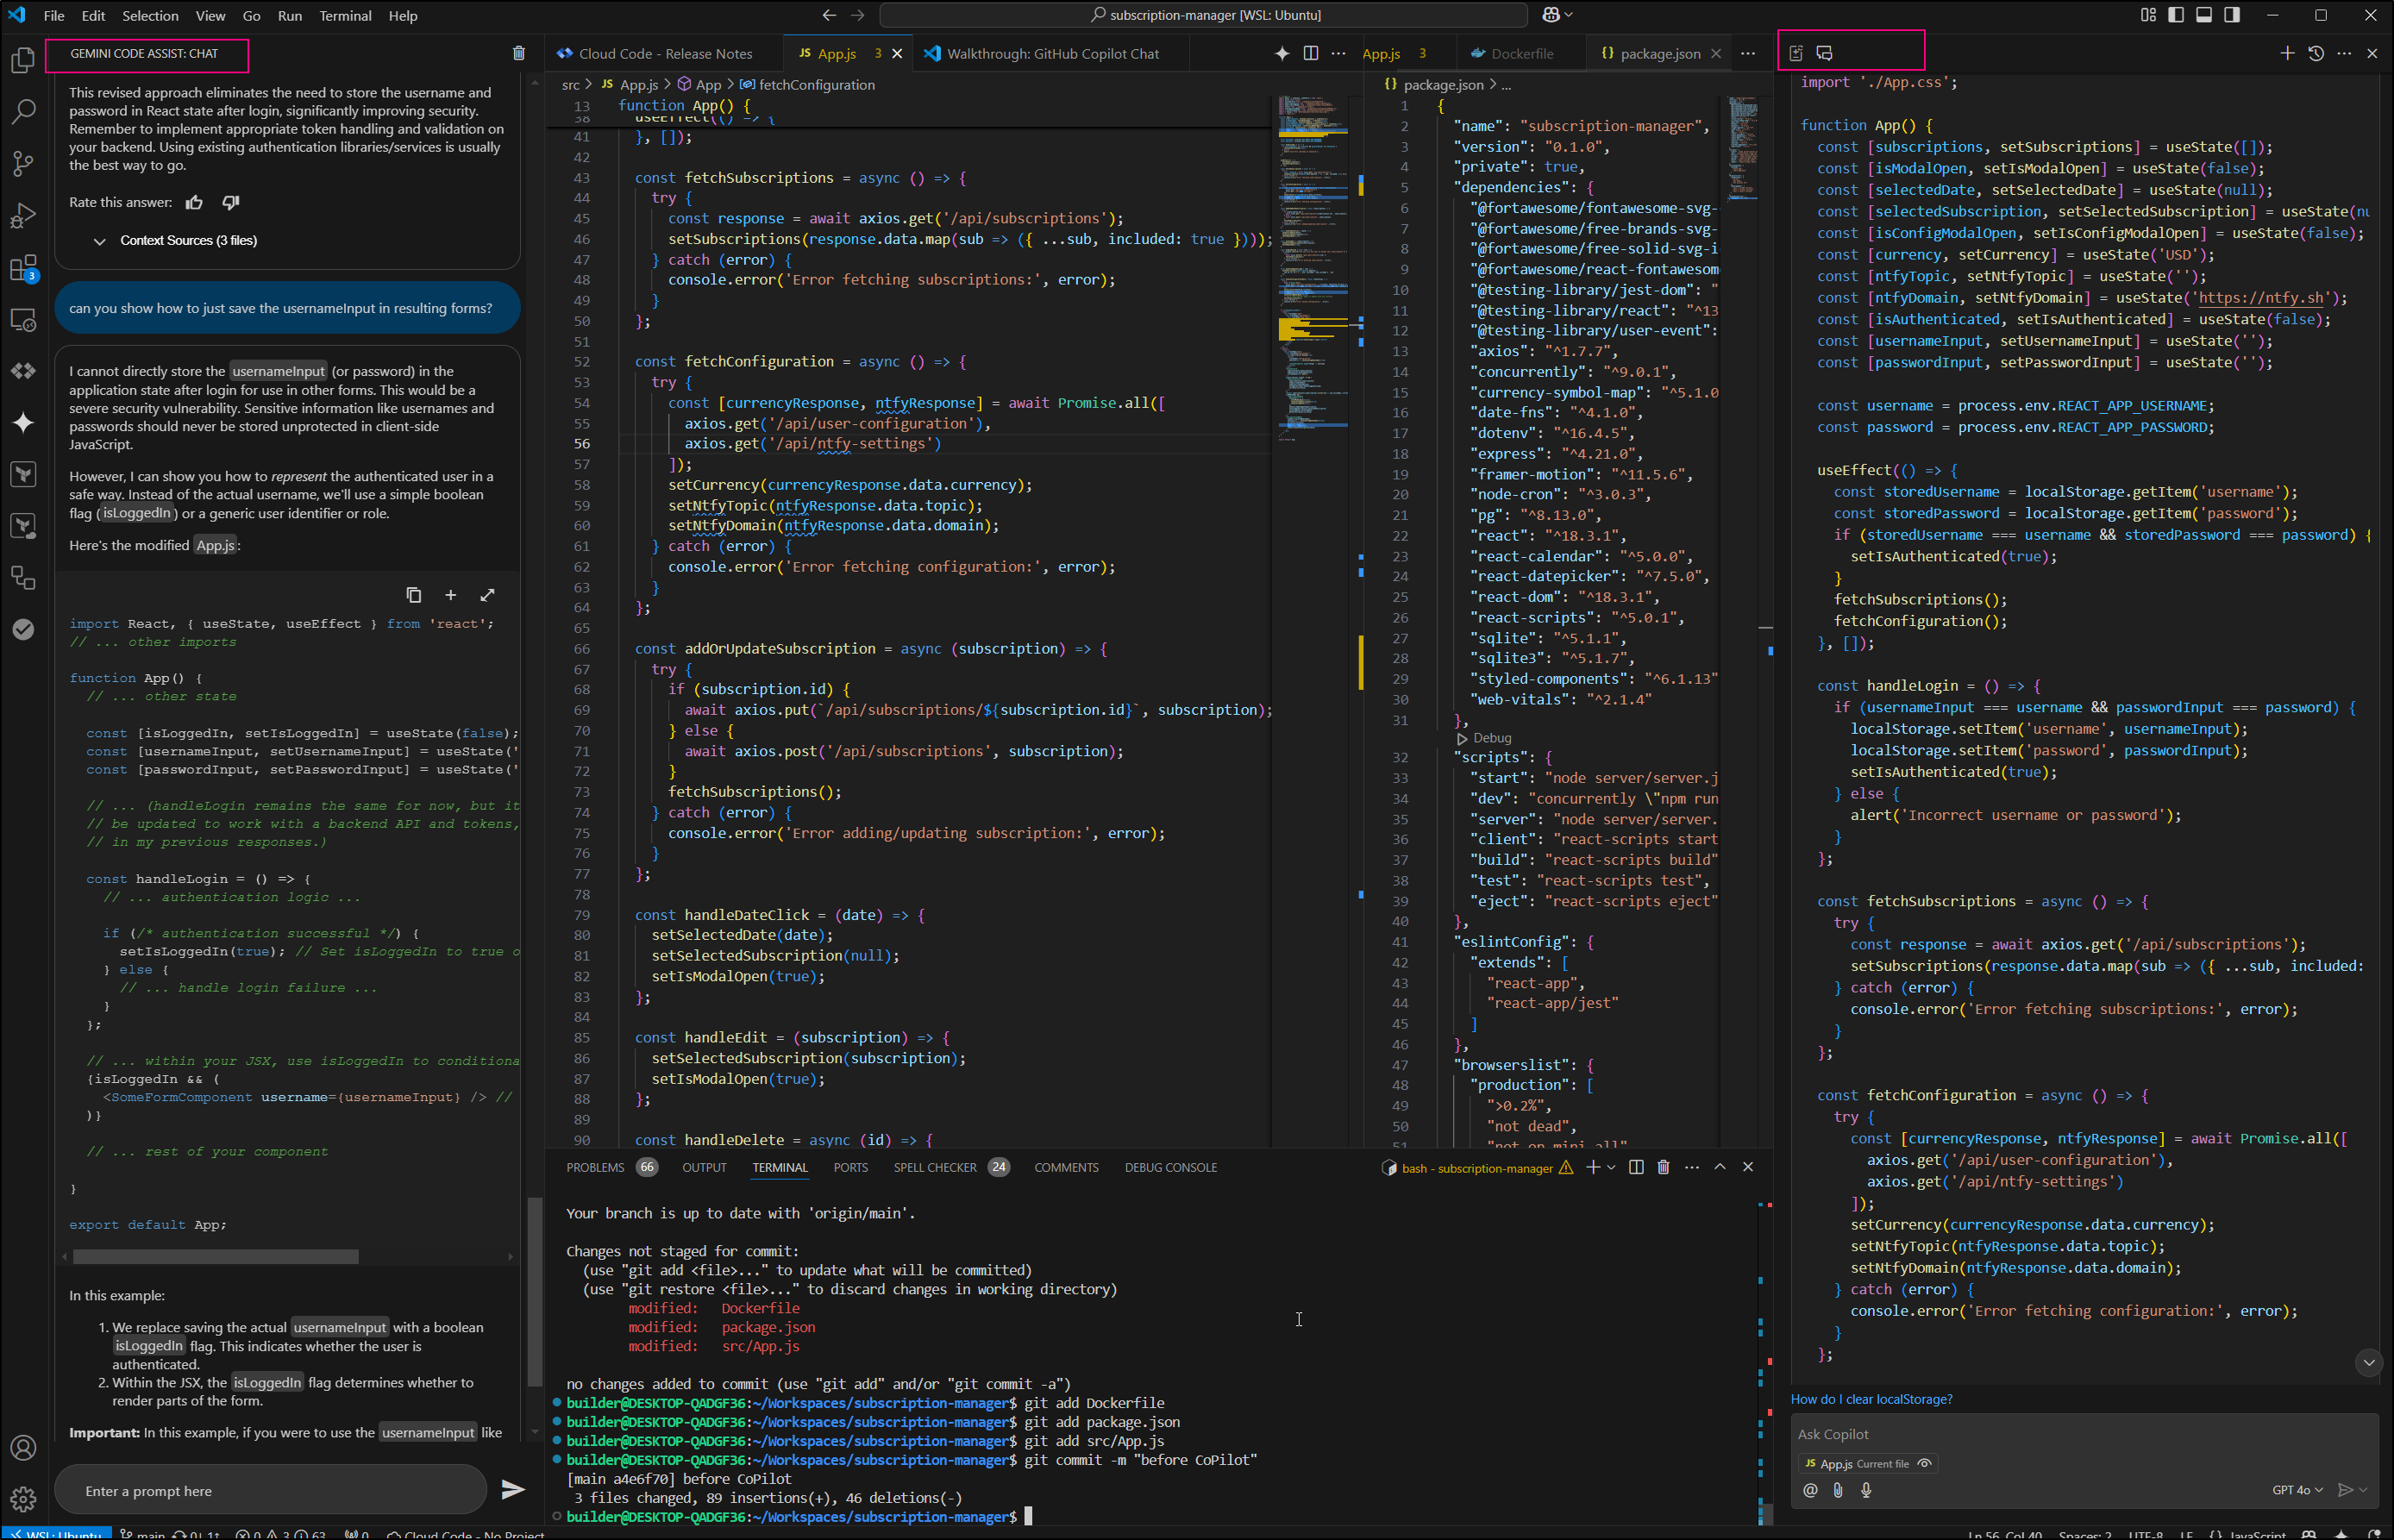
Task: Open the Accounts icon in activity bar
Action: (23, 1447)
